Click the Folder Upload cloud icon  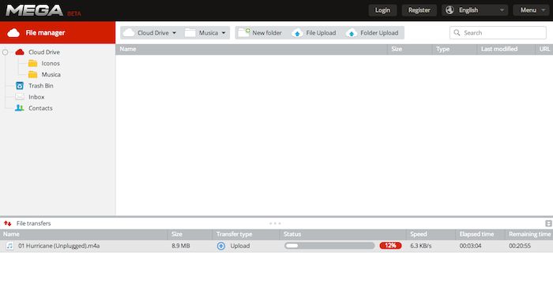(x=352, y=33)
